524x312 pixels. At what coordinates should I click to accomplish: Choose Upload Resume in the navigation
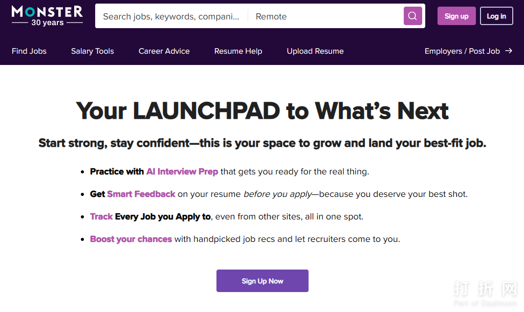click(315, 51)
